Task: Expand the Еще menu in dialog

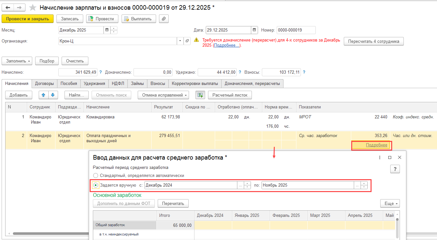Action: pyautogui.click(x=392, y=203)
